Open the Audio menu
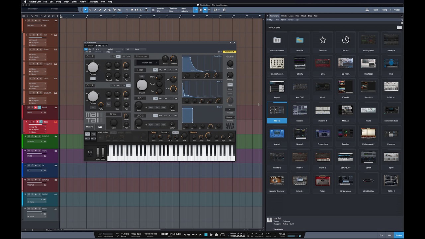Screen dimensions: 425x239 (83, 2)
